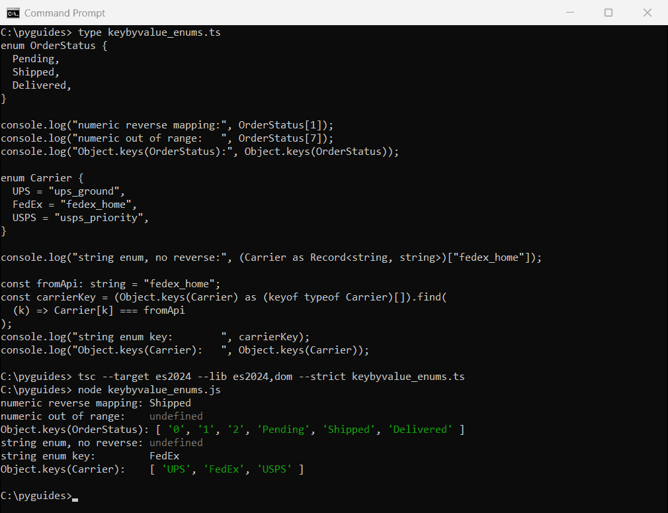Click the console.log line with OrderStatus[7]
668x513 pixels.
pos(167,138)
